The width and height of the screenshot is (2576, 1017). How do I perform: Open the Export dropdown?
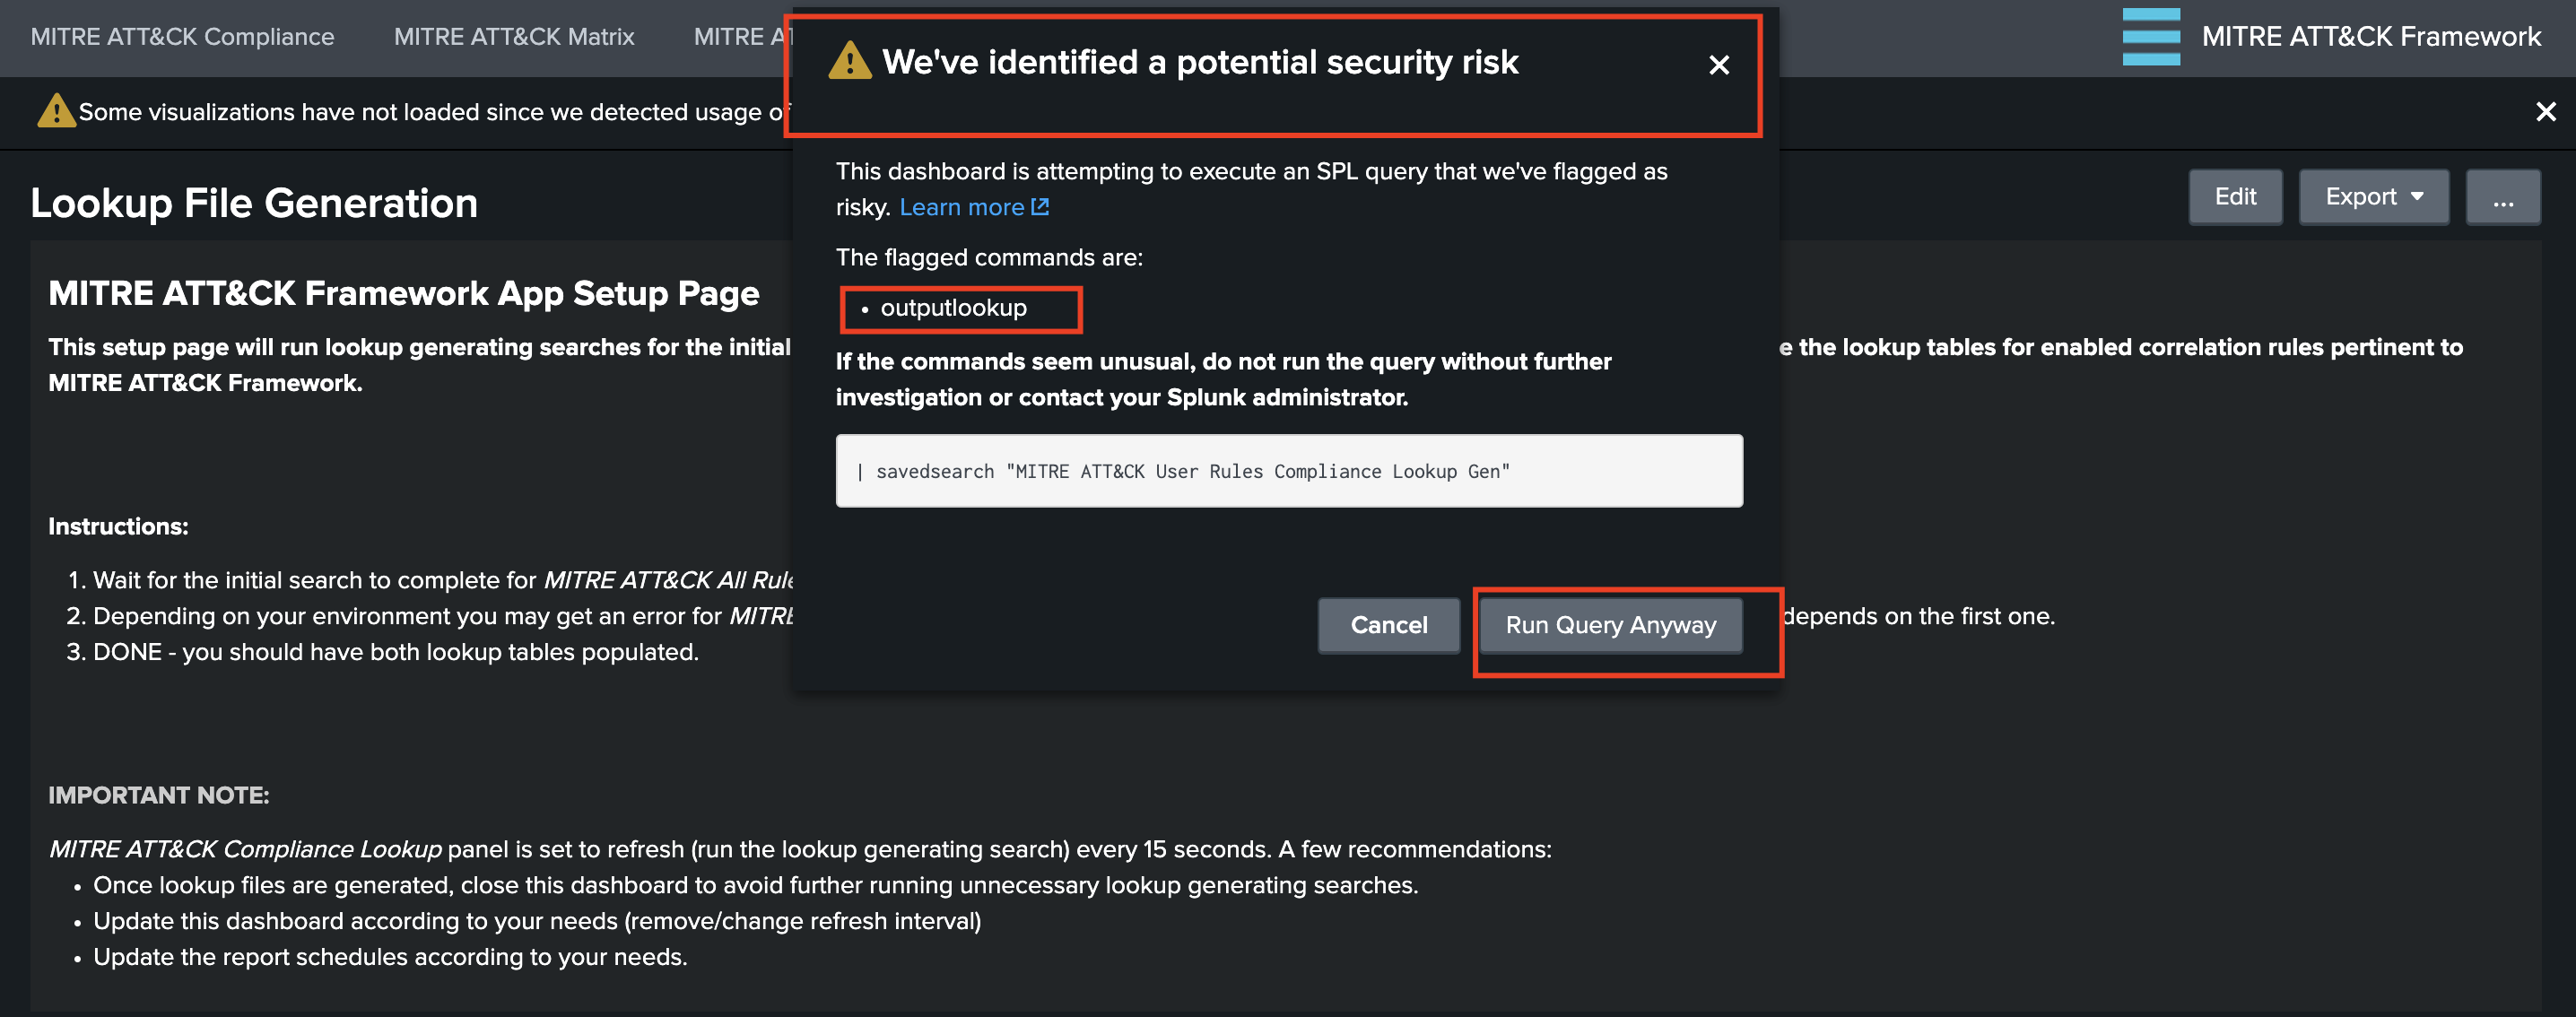[2372, 197]
